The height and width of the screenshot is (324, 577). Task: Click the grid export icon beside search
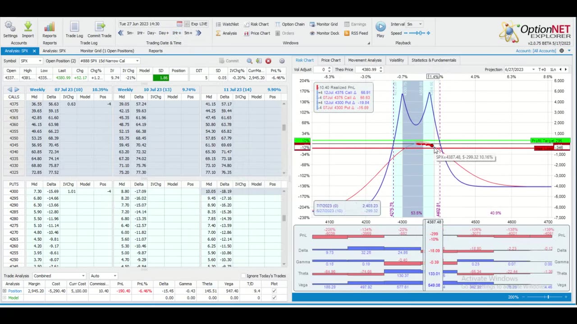(259, 61)
